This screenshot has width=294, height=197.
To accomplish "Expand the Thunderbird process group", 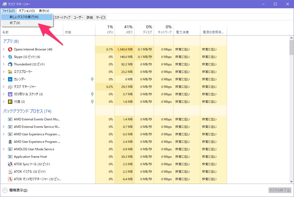I will (3, 64).
